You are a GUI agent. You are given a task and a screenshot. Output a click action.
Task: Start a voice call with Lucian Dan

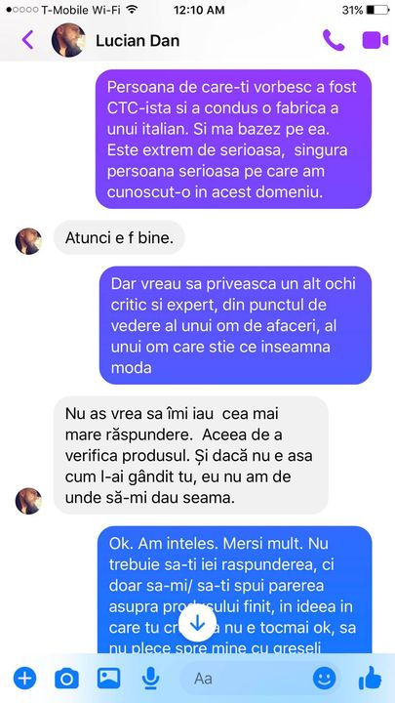[334, 40]
